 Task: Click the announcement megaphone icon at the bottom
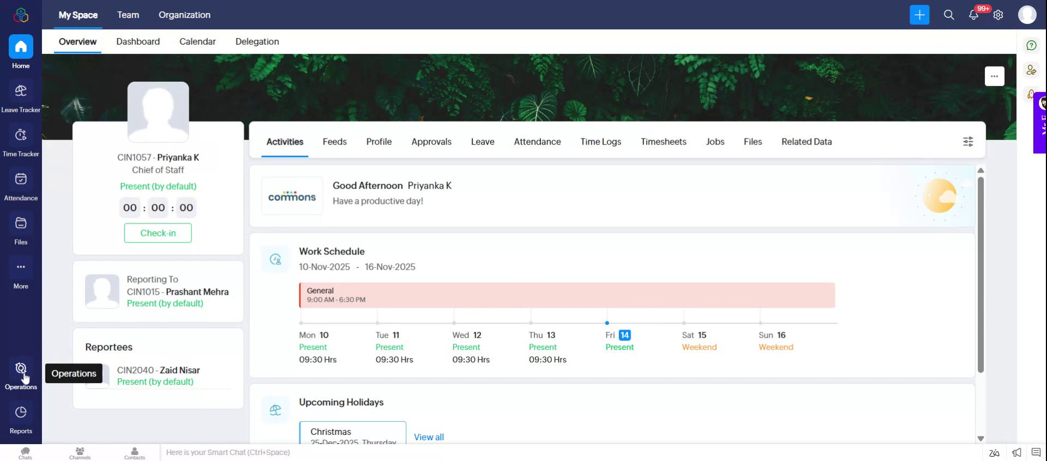tap(1016, 452)
